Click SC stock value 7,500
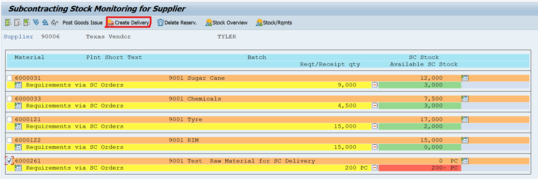This screenshot has width=538, height=179. pyautogui.click(x=433, y=99)
